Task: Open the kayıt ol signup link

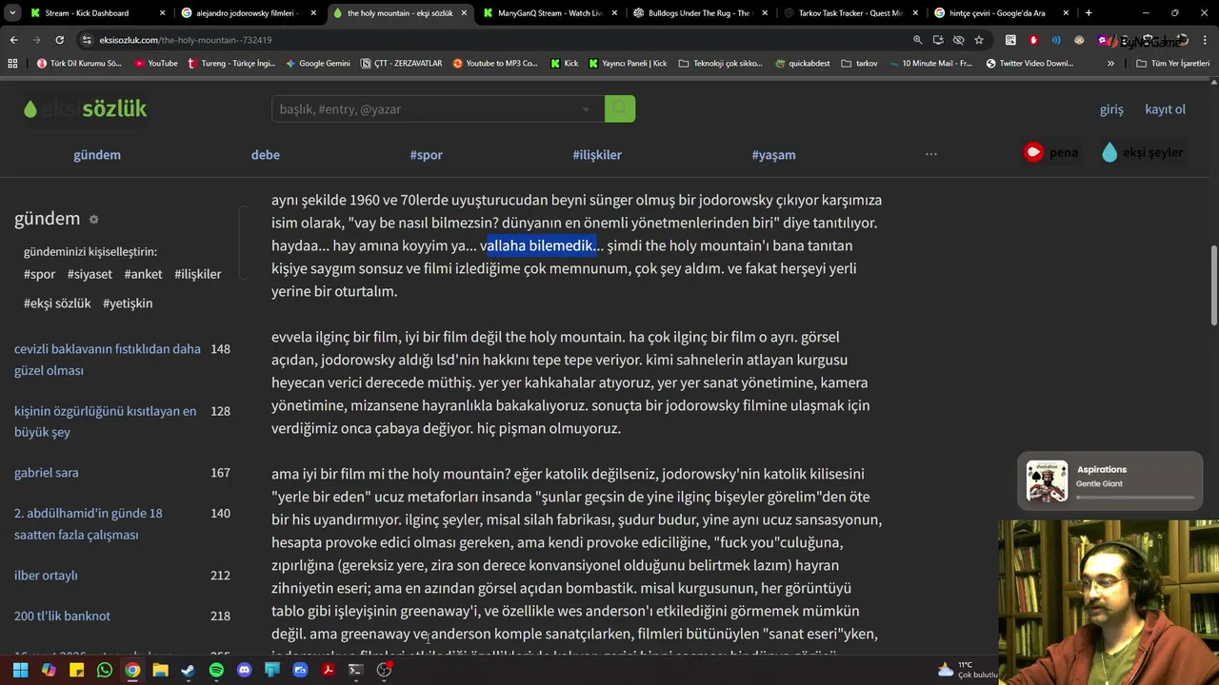Action: 1165,109
